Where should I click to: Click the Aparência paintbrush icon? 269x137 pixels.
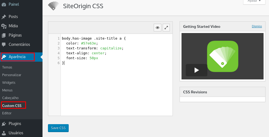(x=4, y=57)
